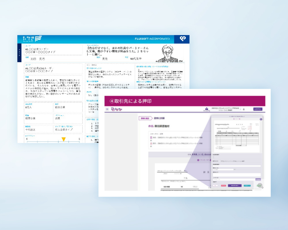Click the たがき Design Office logo
The width and height of the screenshot is (288, 230).
pyautogui.click(x=32, y=39)
